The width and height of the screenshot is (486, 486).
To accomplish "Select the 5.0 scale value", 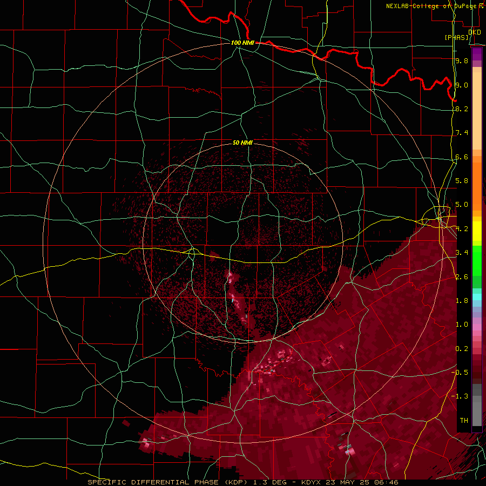I will pos(462,205).
